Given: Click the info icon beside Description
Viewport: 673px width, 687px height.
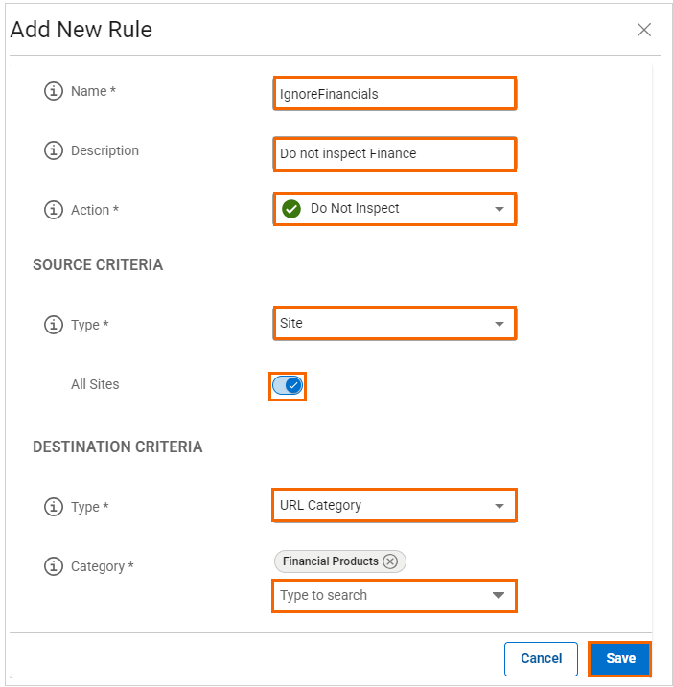Looking at the screenshot, I should (54, 151).
